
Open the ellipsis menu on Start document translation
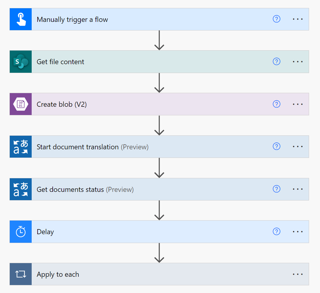(298, 146)
